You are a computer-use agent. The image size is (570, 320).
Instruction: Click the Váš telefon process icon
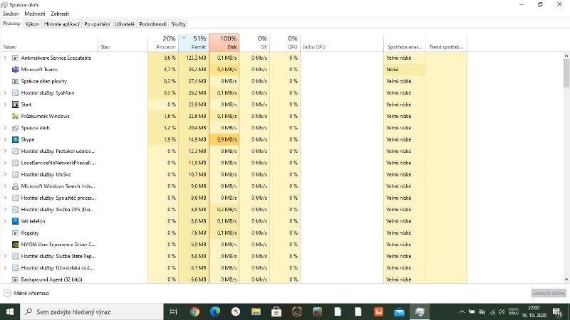coord(15,221)
